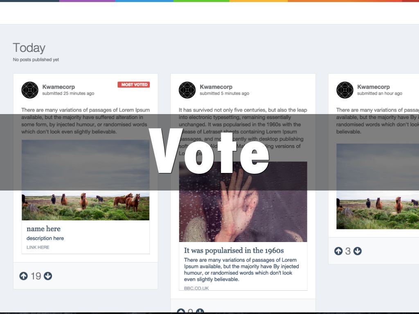
Task: Click the Today section heading
Action: point(29,48)
